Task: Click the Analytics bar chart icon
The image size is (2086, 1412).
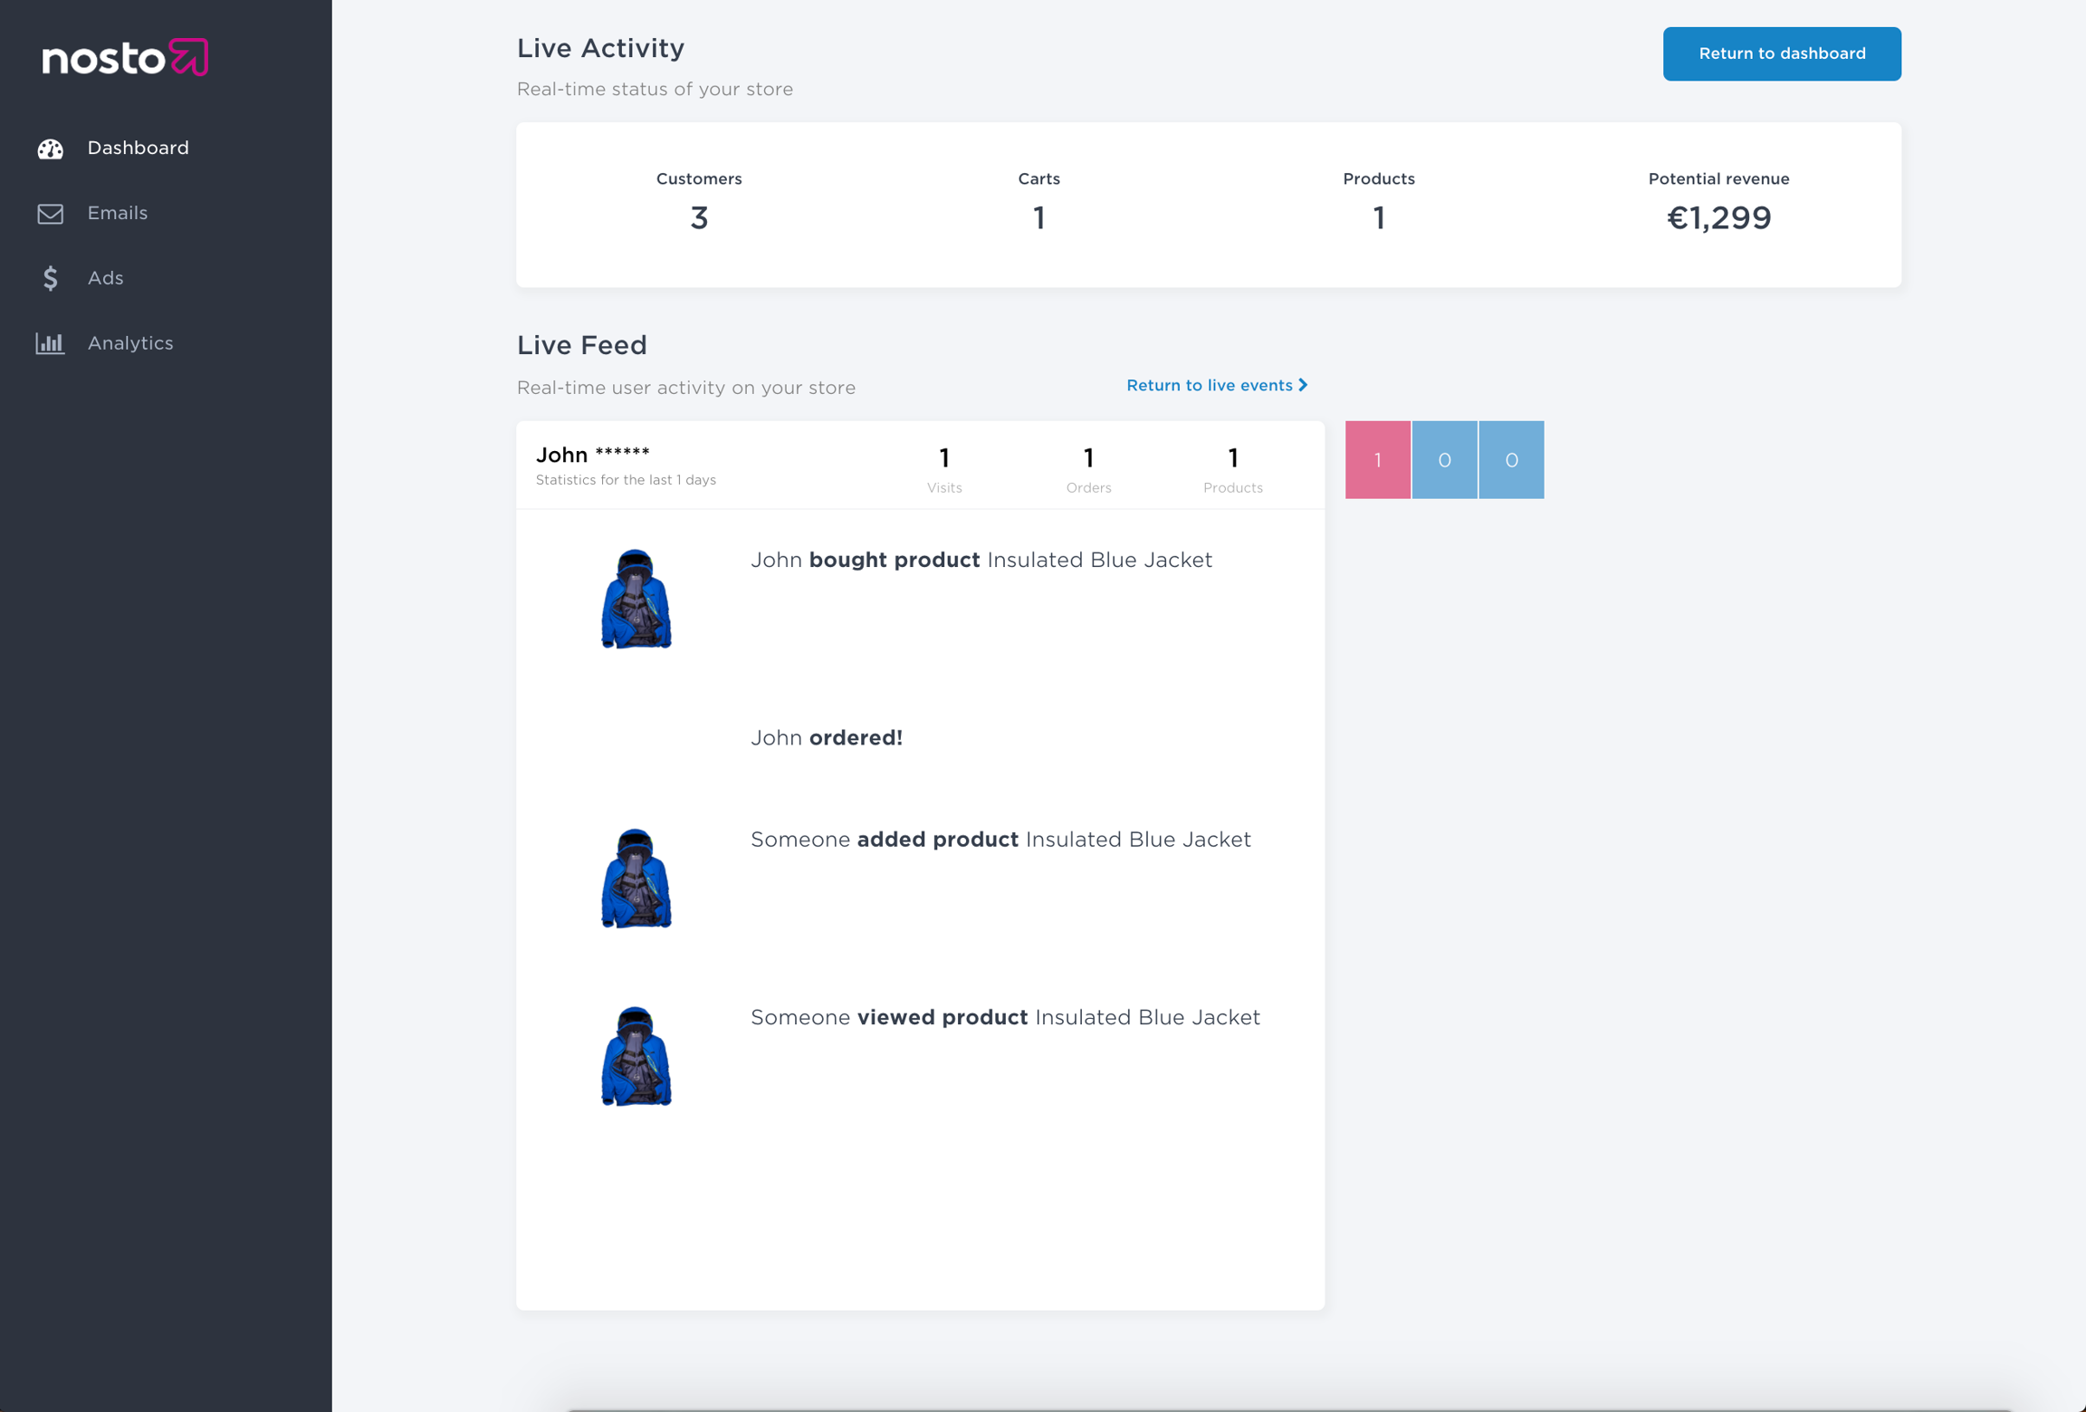Action: 51,343
